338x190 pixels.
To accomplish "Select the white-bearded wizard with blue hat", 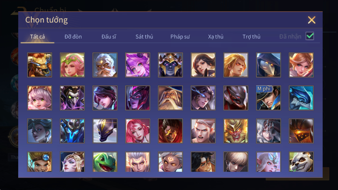I will 170,98.
